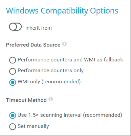Click the Preferred Data Source field label
The height and width of the screenshot is (136, 131).
[33, 45]
